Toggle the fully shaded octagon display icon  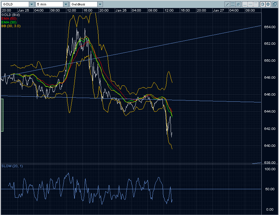pos(268,4)
